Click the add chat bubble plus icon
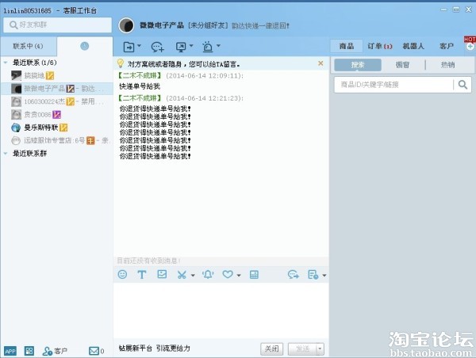 tap(157, 47)
